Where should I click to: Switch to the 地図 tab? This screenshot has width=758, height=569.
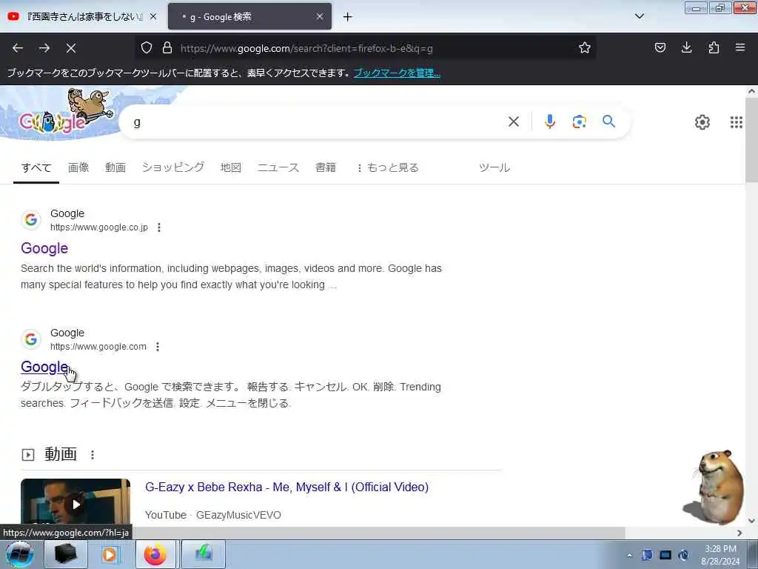point(231,167)
